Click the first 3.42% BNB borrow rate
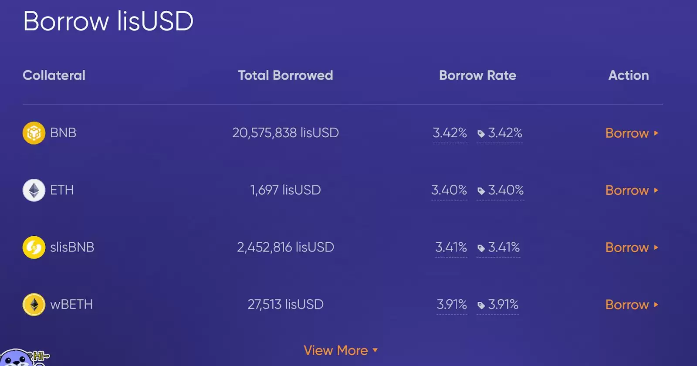Screen dimensions: 697x366 pos(450,133)
